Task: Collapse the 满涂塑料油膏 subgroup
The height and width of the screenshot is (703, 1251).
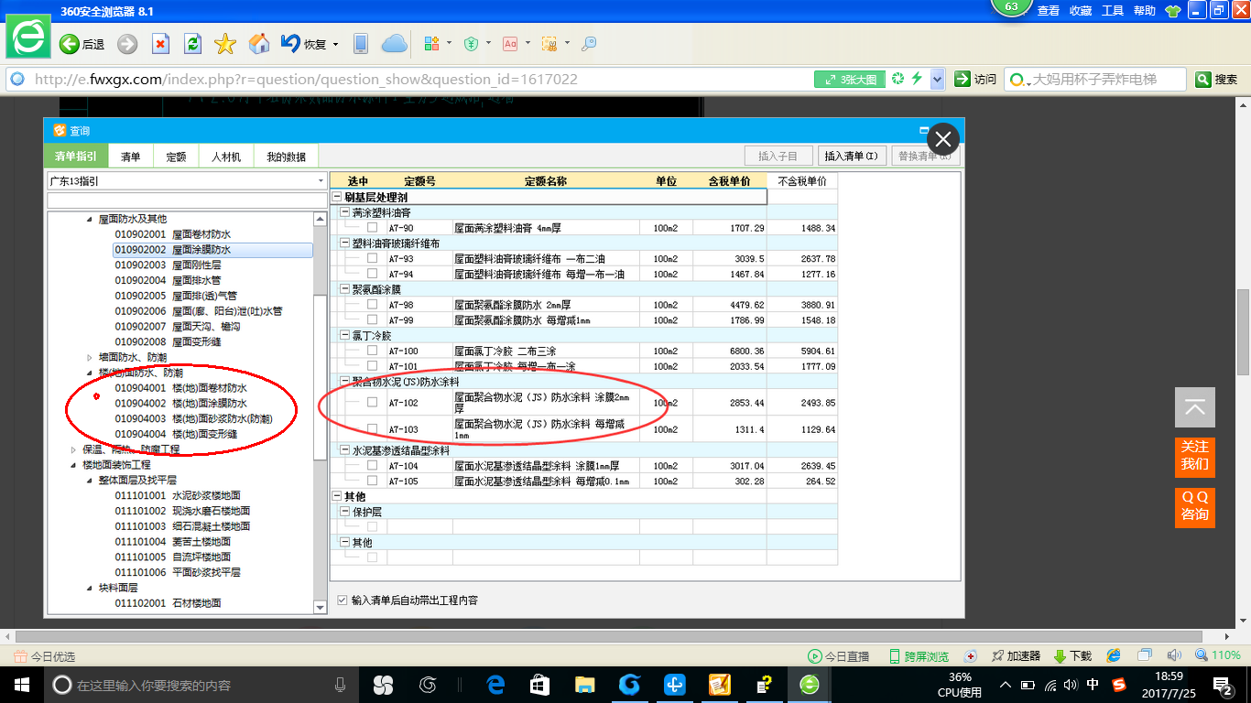Action: (345, 212)
